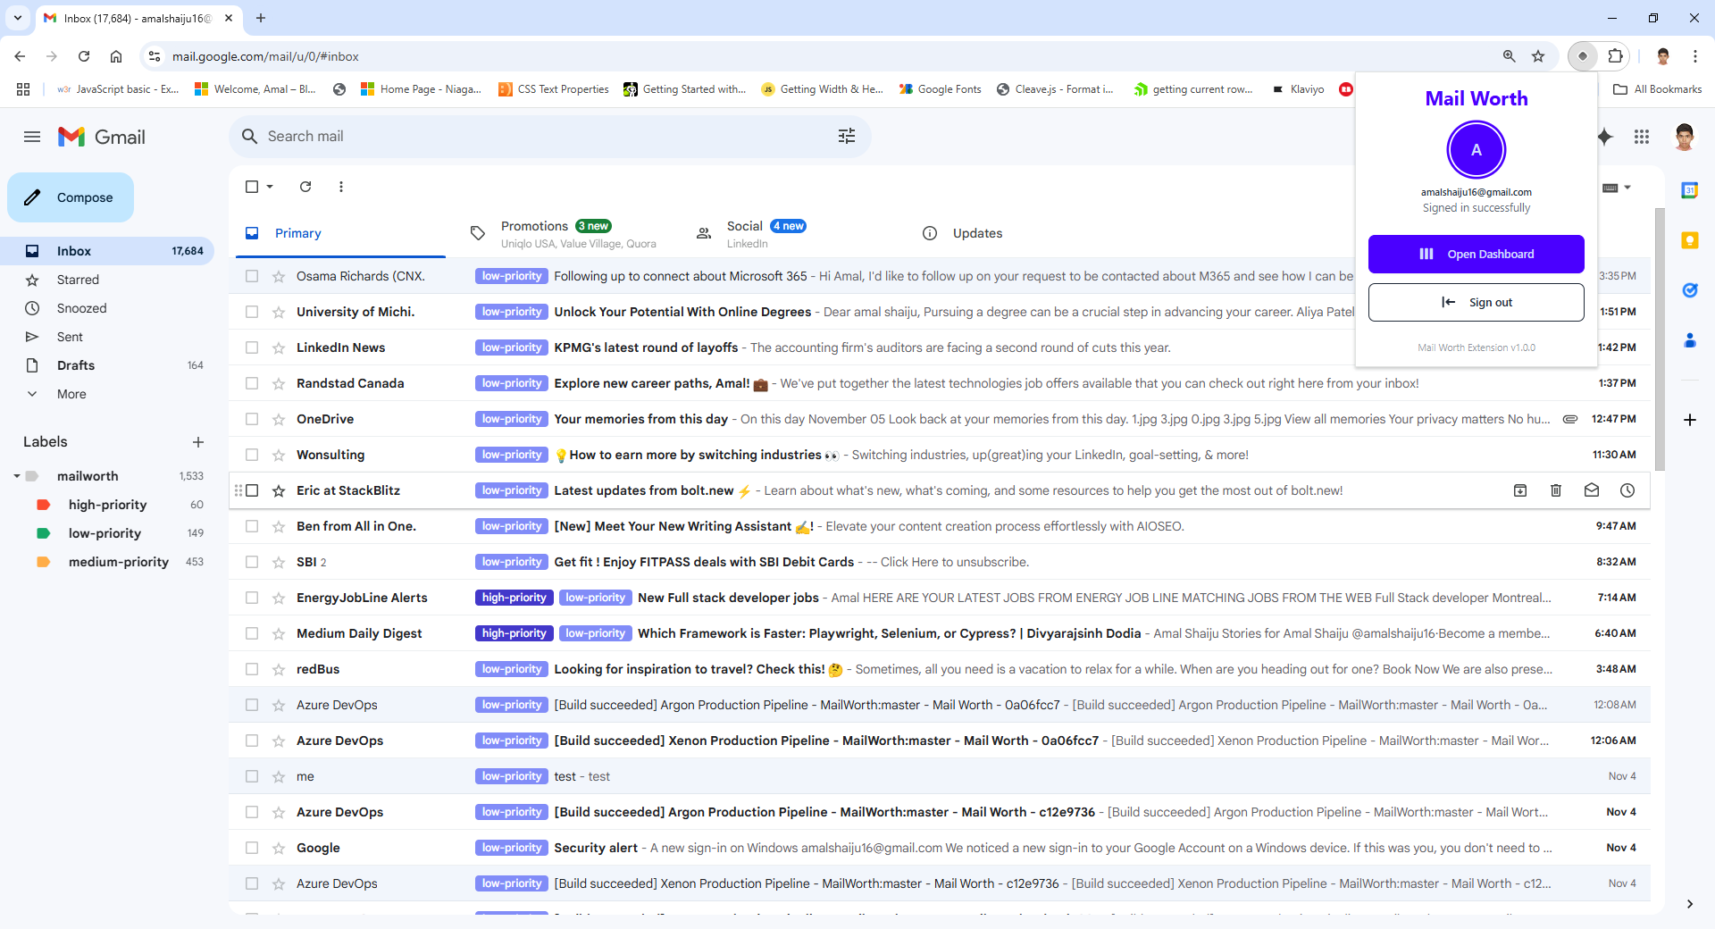Delete the Eric at StackBlitz email
The width and height of the screenshot is (1715, 929).
click(1556, 490)
